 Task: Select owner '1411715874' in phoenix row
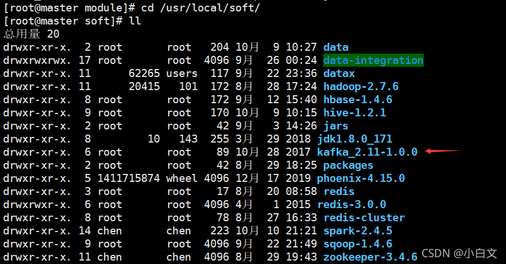[128, 178]
